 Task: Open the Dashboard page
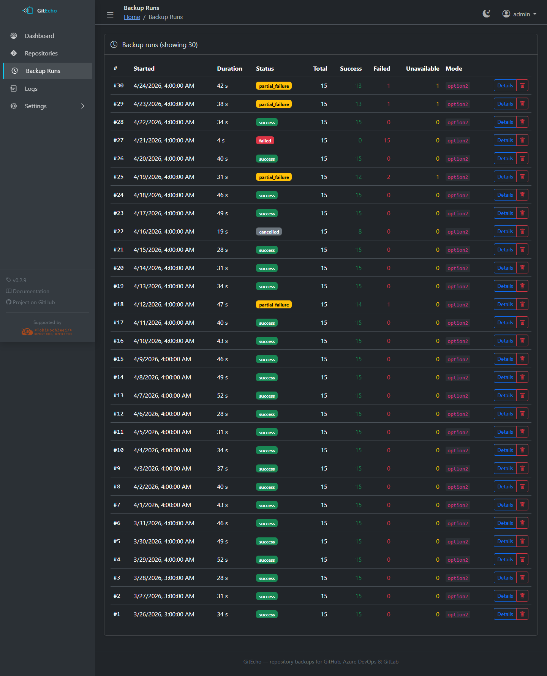pyautogui.click(x=40, y=36)
